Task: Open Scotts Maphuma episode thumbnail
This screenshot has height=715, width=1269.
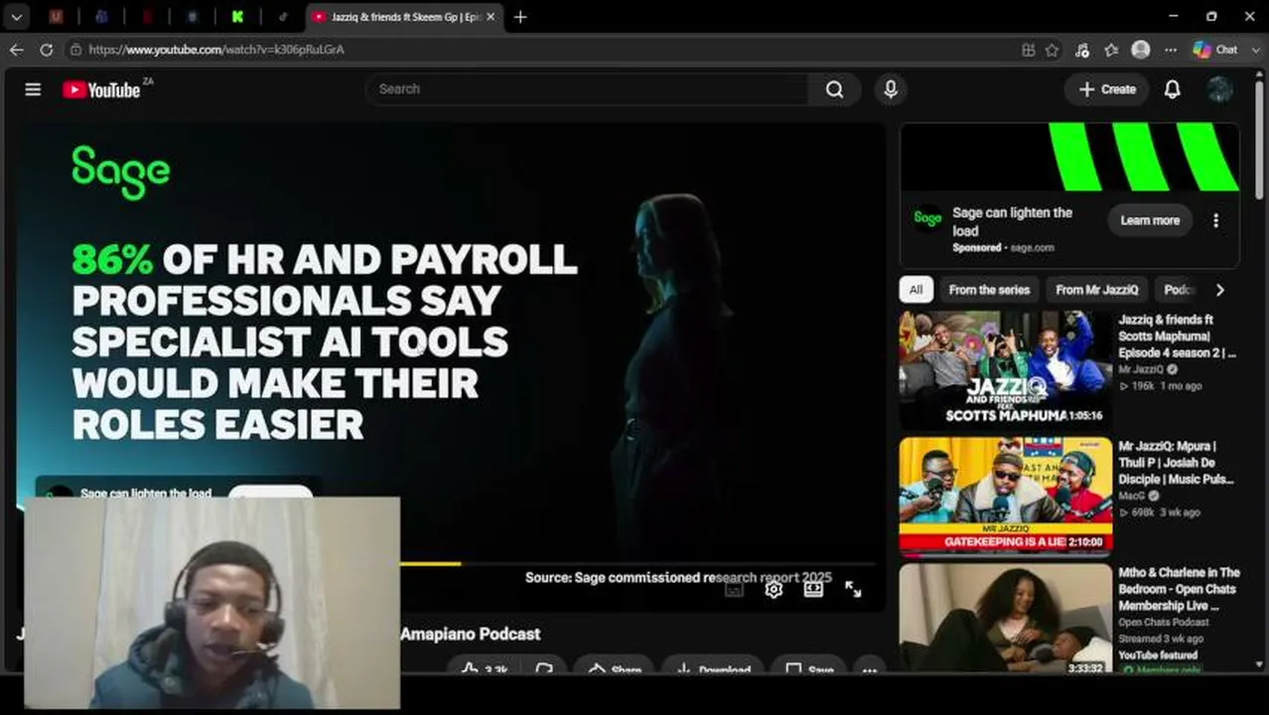Action: [x=1006, y=369]
